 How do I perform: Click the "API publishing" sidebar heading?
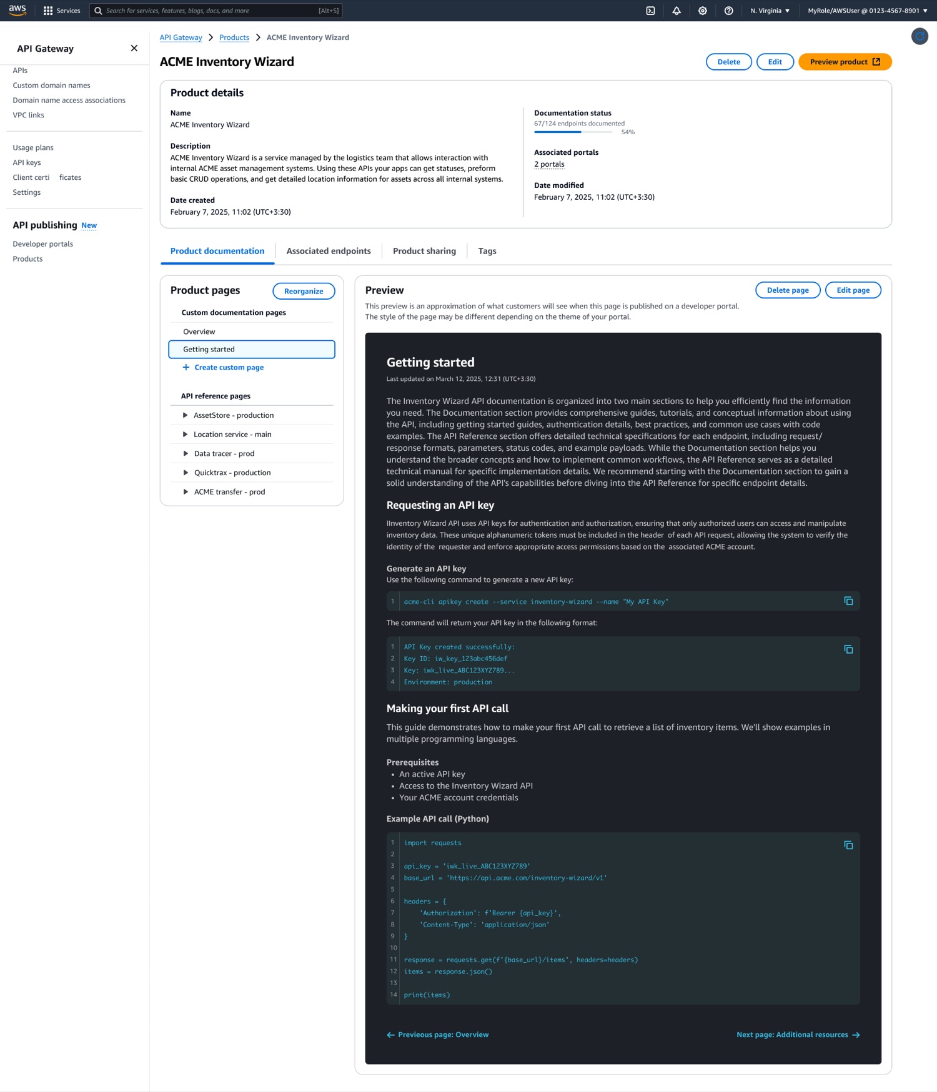pos(45,225)
